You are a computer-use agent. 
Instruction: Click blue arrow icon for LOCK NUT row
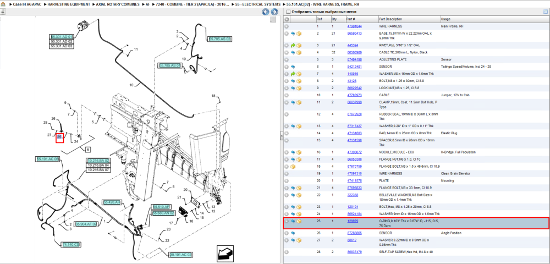(x=293, y=88)
